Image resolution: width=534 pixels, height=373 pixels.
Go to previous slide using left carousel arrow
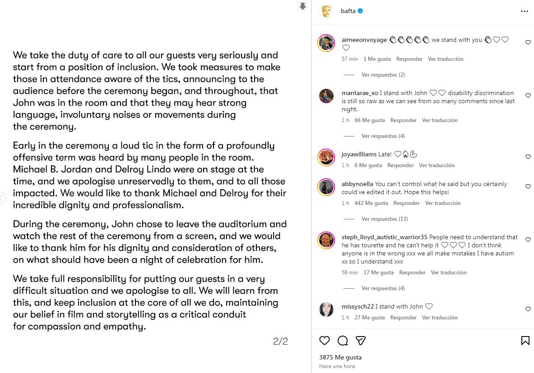click(1, 198)
